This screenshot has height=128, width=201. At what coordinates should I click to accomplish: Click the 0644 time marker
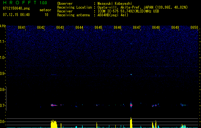pos(79,28)
